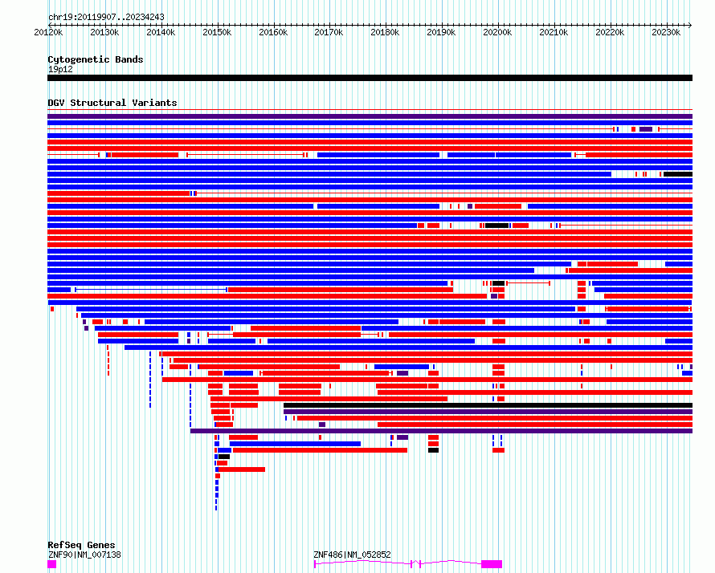Click the 19p12 band label
Viewport: 715px width, 573px height.
[x=60, y=69]
